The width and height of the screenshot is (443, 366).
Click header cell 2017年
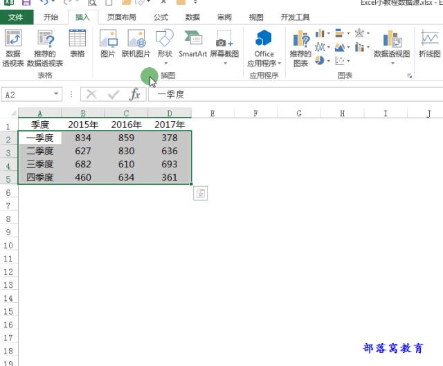coord(170,125)
